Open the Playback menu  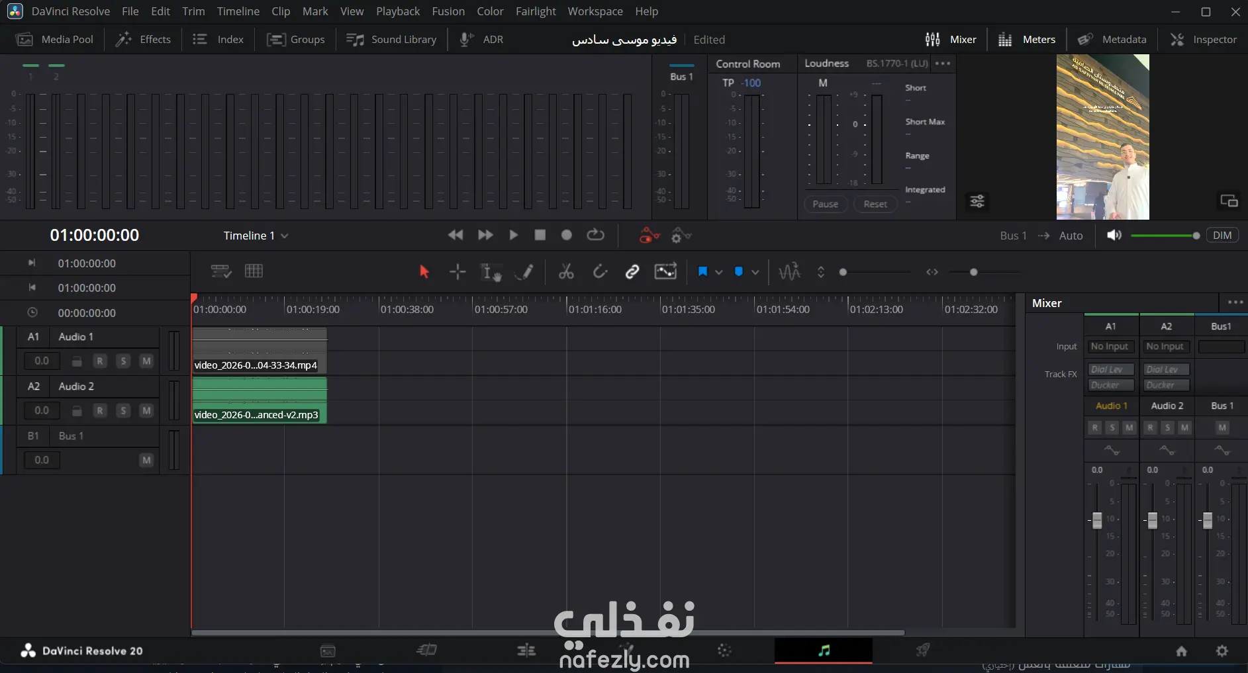(398, 11)
